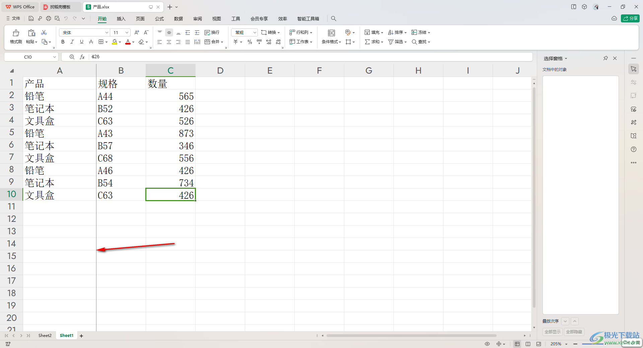Open the 合并 merge cells dropdown
Image resolution: width=643 pixels, height=348 pixels.
coord(214,42)
